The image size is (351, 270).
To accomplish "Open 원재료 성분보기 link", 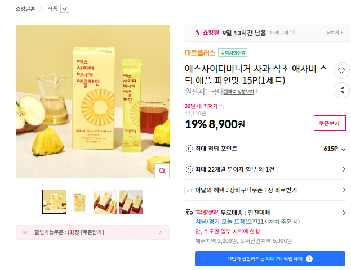I will pos(239,92).
